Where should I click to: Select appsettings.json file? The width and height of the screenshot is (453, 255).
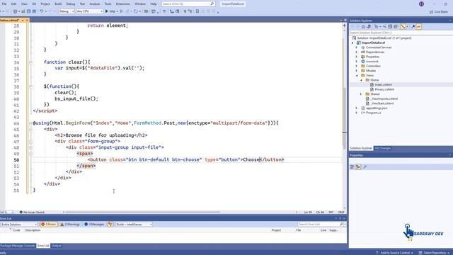click(377, 108)
